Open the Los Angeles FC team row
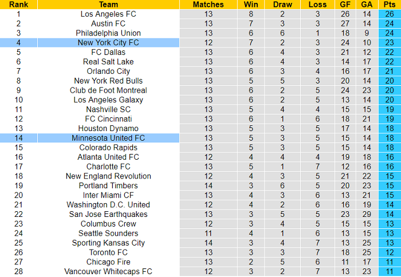 [x=200, y=14]
